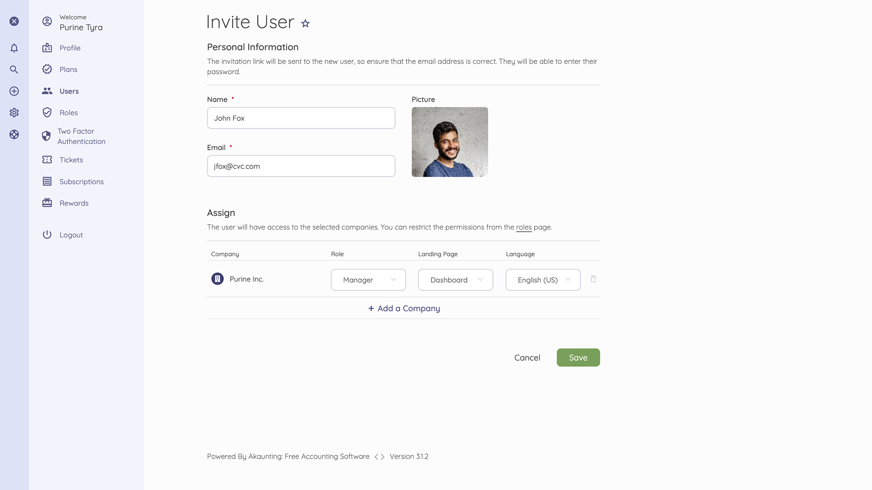Open the roles page link
Viewport: 872px width, 490px height.
(x=524, y=227)
